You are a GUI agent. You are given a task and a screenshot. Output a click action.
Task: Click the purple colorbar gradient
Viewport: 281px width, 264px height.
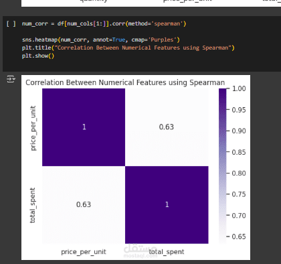222,166
